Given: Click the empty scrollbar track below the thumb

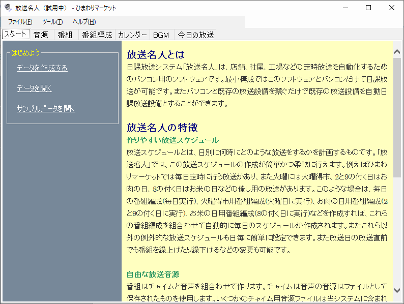Looking at the screenshot, I should point(397,234).
